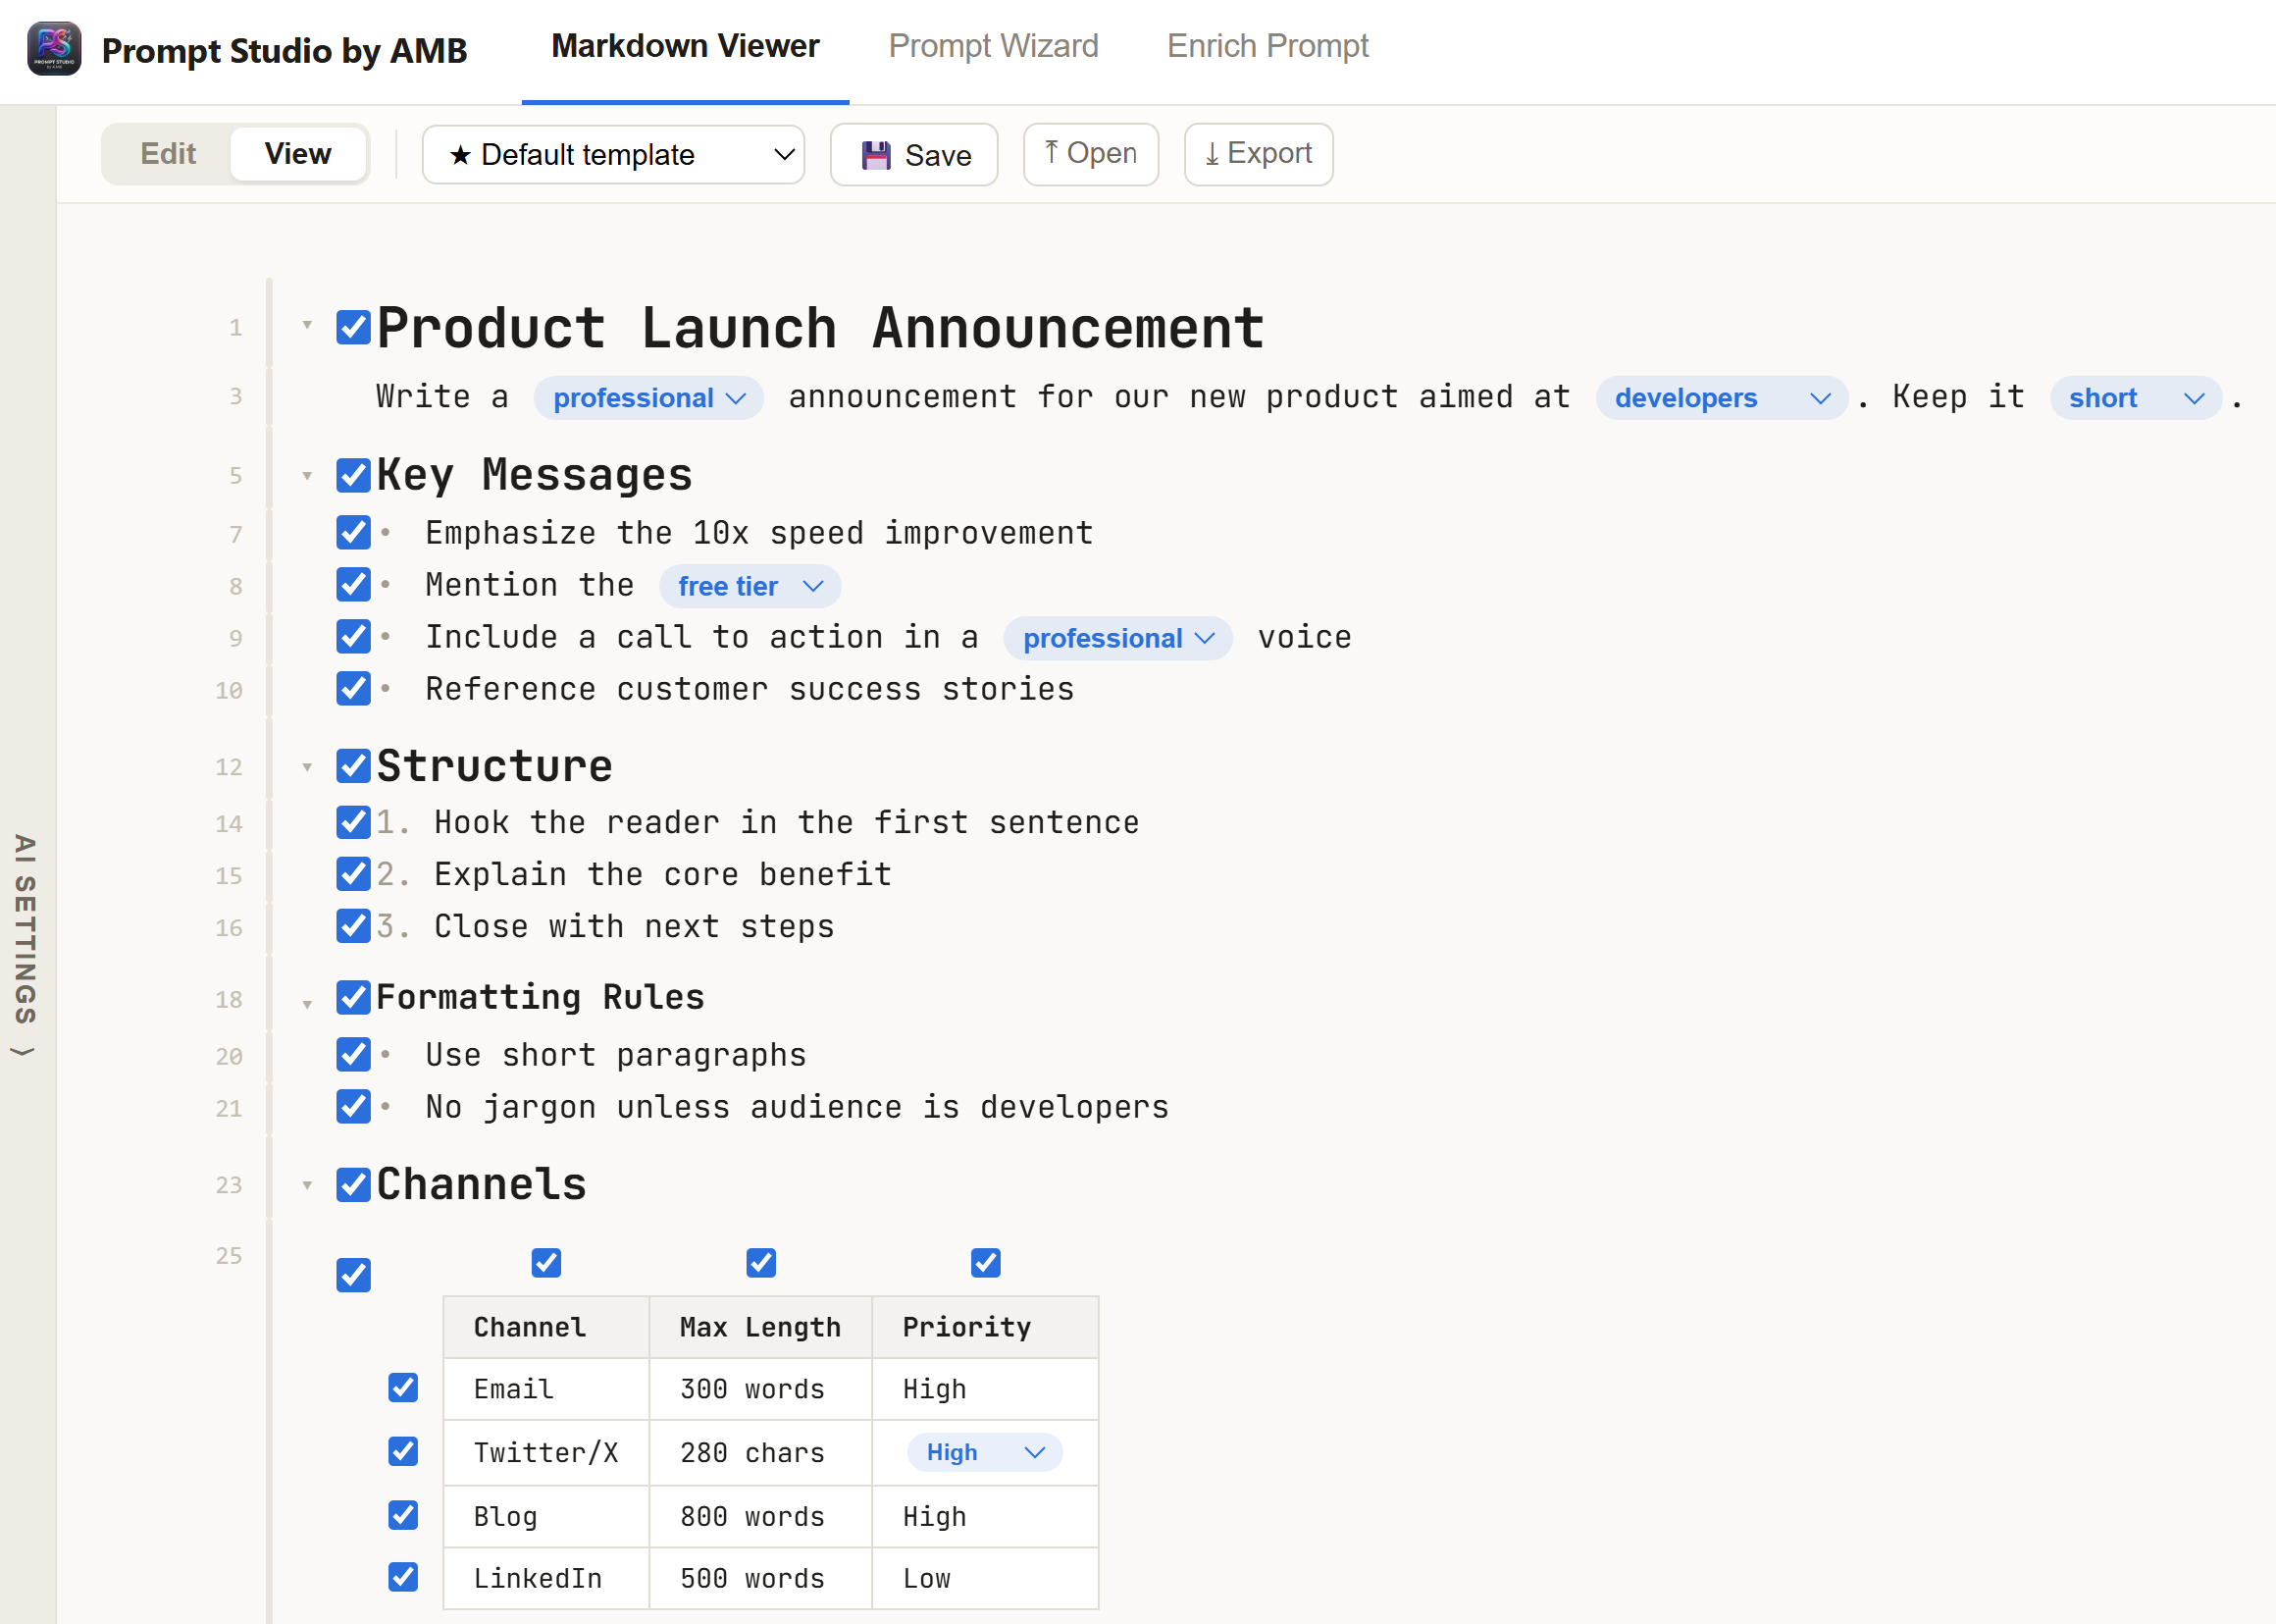
Task: Toggle the Key Messages heading checkbox
Action: coord(353,475)
